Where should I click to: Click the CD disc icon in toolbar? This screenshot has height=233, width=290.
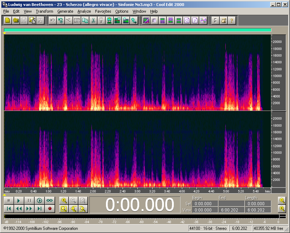pos(203,20)
